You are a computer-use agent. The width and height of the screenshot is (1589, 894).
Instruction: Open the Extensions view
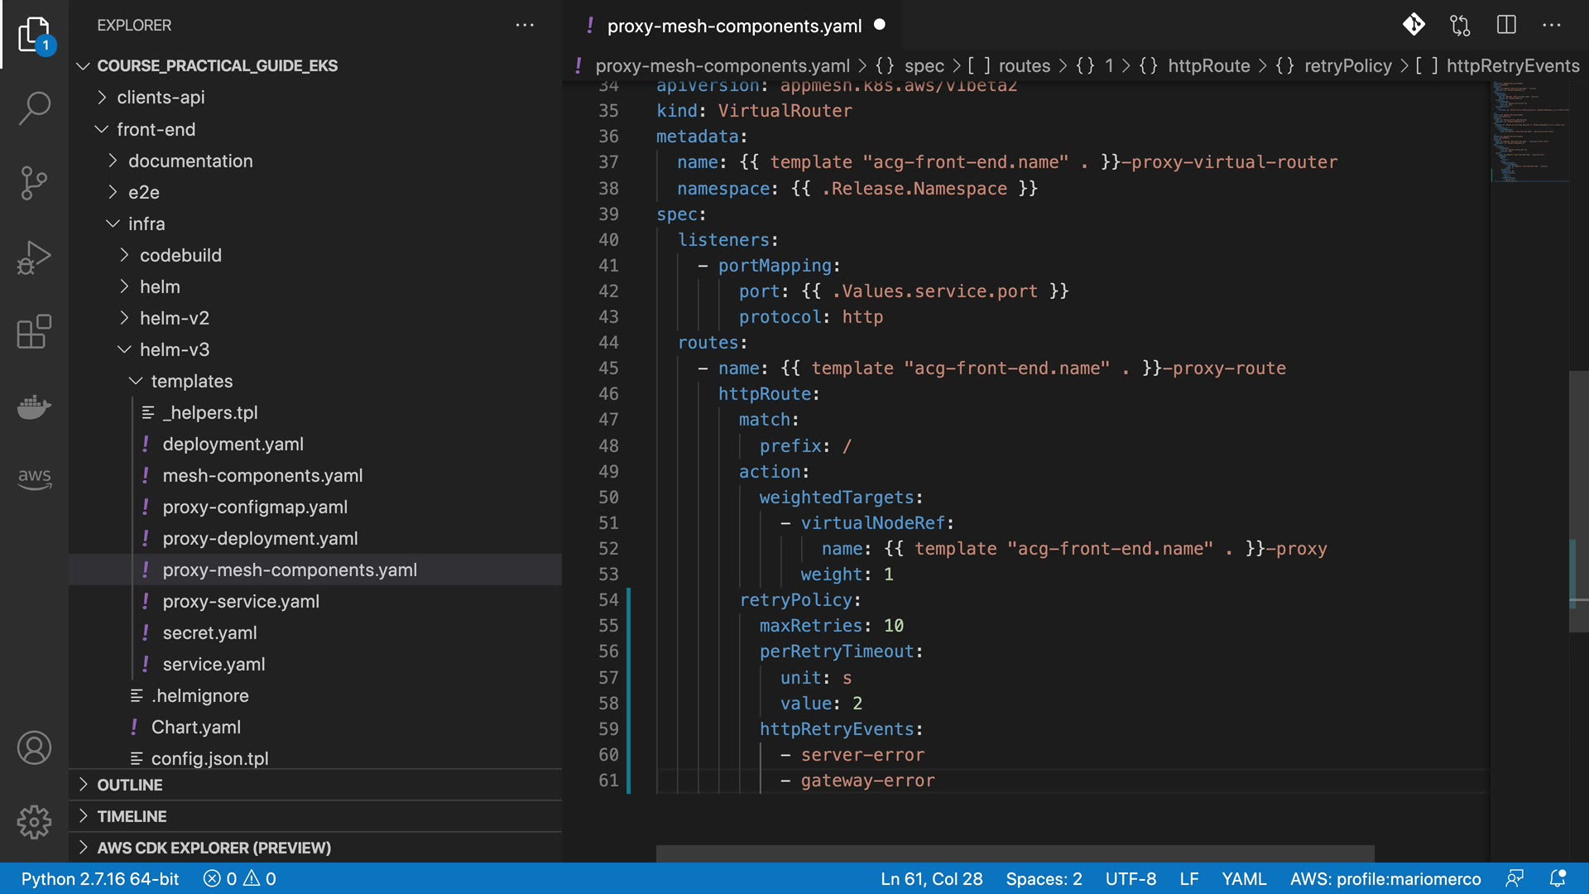point(34,332)
